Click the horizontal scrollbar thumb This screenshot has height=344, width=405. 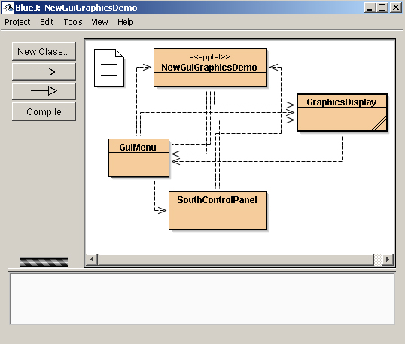pyautogui.click(x=236, y=259)
